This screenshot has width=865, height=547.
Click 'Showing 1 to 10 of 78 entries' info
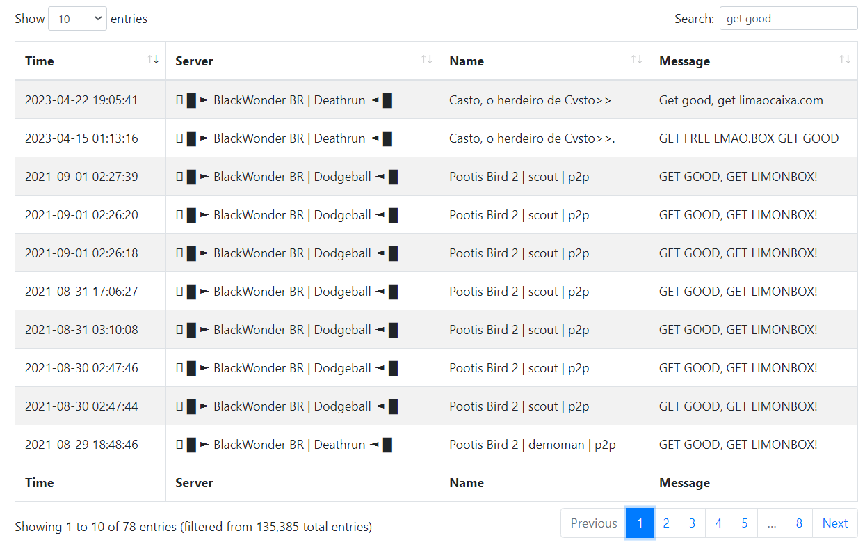point(193,528)
